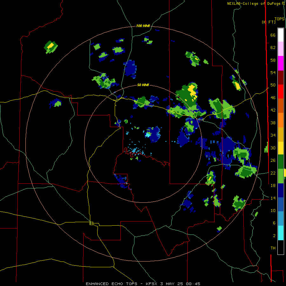Select the yellow legend swatch near 30
This screenshot has width=286, height=286.
(x=281, y=148)
